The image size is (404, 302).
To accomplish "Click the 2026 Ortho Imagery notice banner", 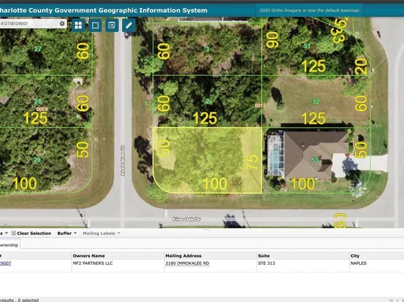I will 309,11.
